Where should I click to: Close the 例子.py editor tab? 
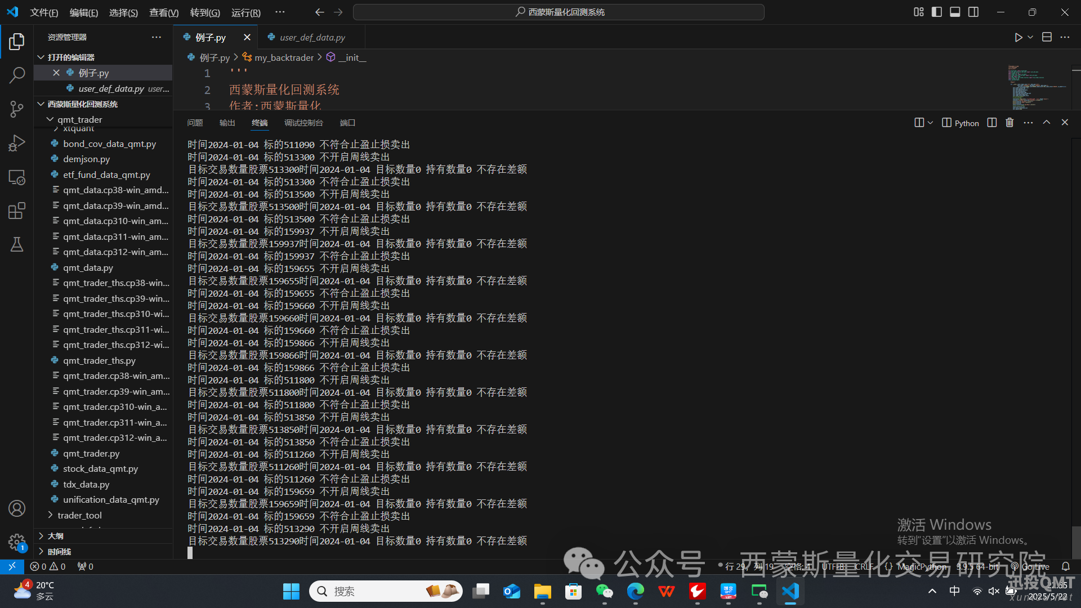(247, 37)
